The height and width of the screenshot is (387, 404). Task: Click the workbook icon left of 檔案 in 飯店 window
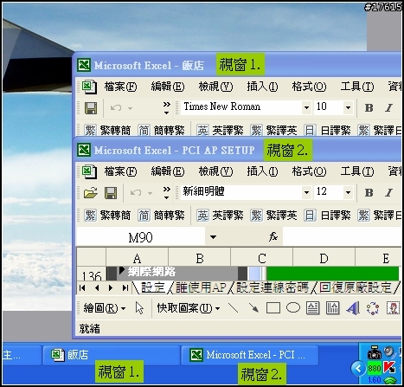click(89, 87)
